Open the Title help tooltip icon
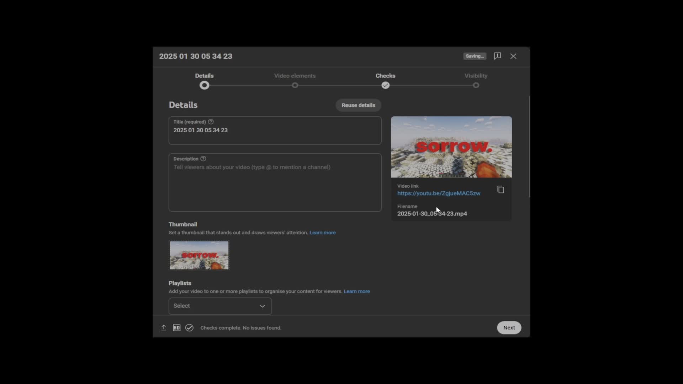Image resolution: width=683 pixels, height=384 pixels. click(211, 122)
